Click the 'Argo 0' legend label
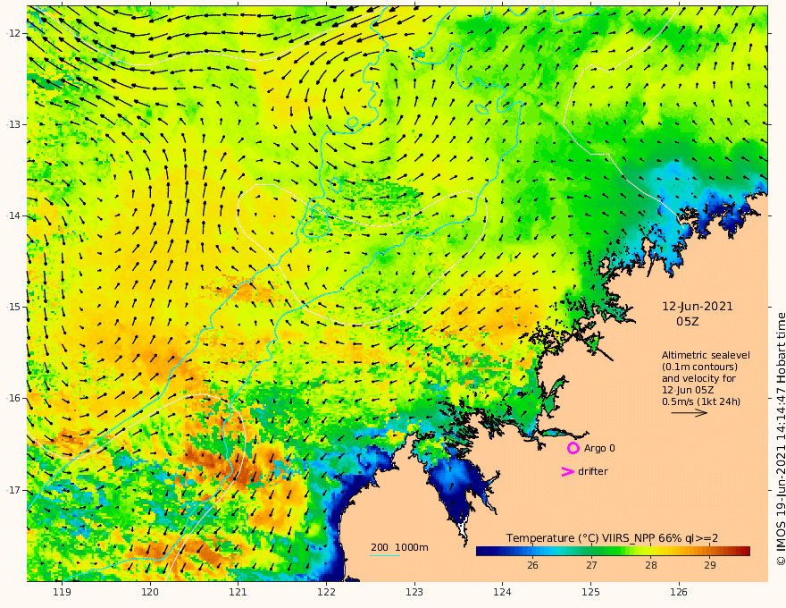The image size is (786, 608). coord(599,448)
